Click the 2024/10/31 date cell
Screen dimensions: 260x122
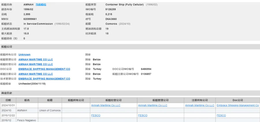(8, 105)
